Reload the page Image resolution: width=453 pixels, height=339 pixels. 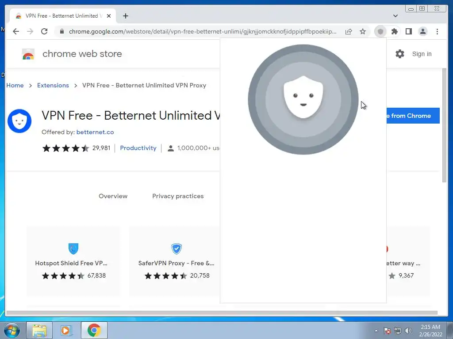click(x=44, y=31)
